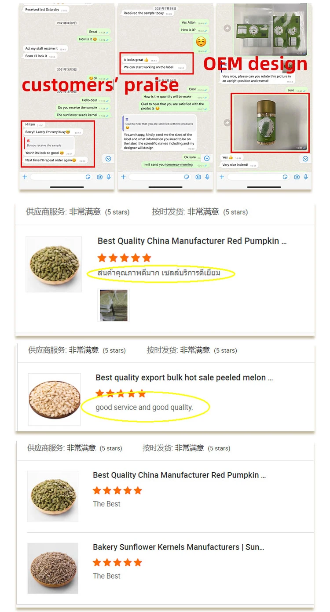
Task: Tap the forward arrow beside the green jar photo
Action: click(x=227, y=123)
